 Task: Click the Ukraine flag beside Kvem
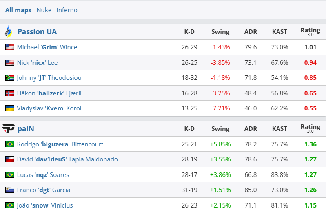point(10,108)
